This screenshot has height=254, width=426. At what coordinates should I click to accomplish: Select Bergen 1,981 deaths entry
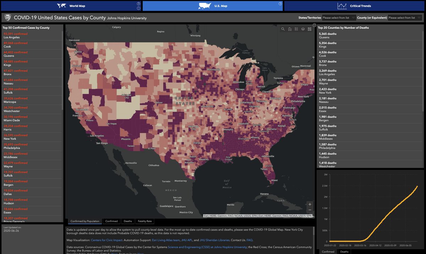369,118
